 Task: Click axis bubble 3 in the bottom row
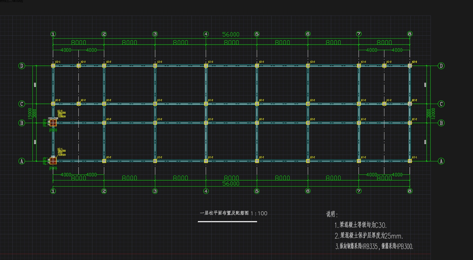pyautogui.click(x=155, y=191)
